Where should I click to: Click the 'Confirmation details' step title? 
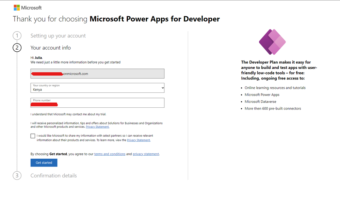point(53,175)
